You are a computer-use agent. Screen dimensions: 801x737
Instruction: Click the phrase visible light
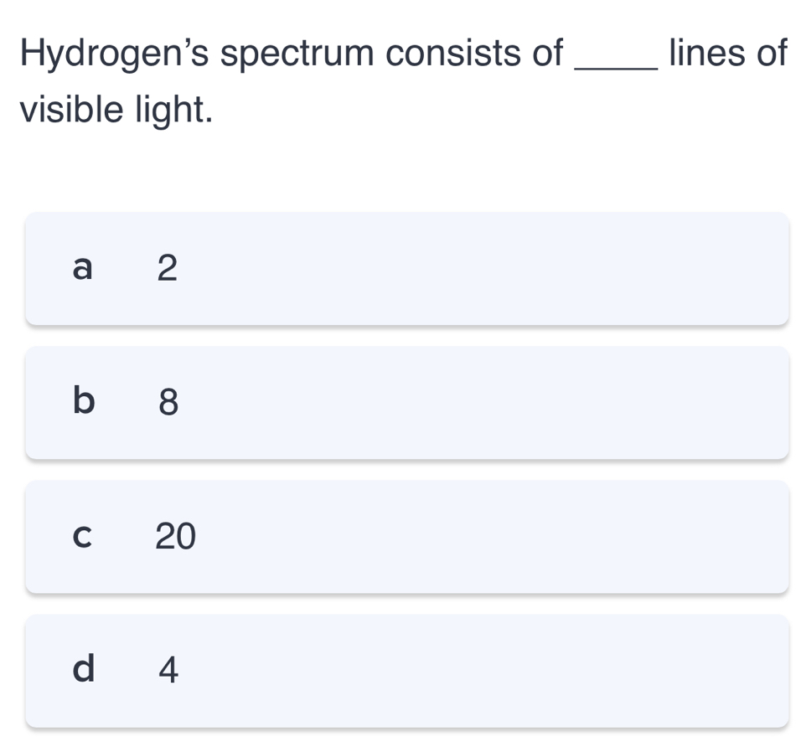117,107
